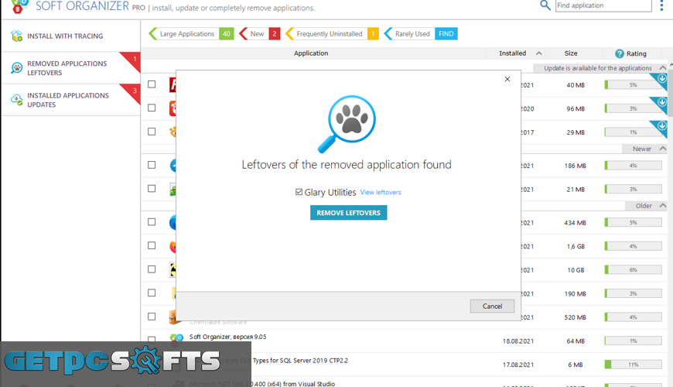Click the update download icon for the 29 MB app

[x=661, y=126]
